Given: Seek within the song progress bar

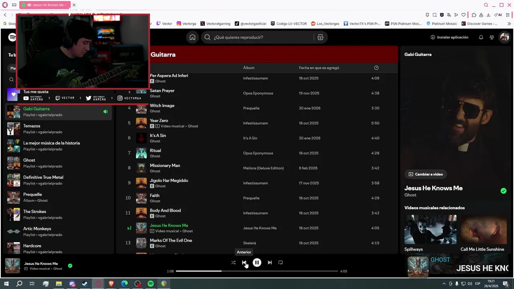Looking at the screenshot, I should point(257,271).
